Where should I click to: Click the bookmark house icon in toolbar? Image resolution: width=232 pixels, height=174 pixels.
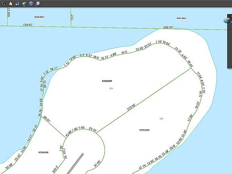click(10, 3)
